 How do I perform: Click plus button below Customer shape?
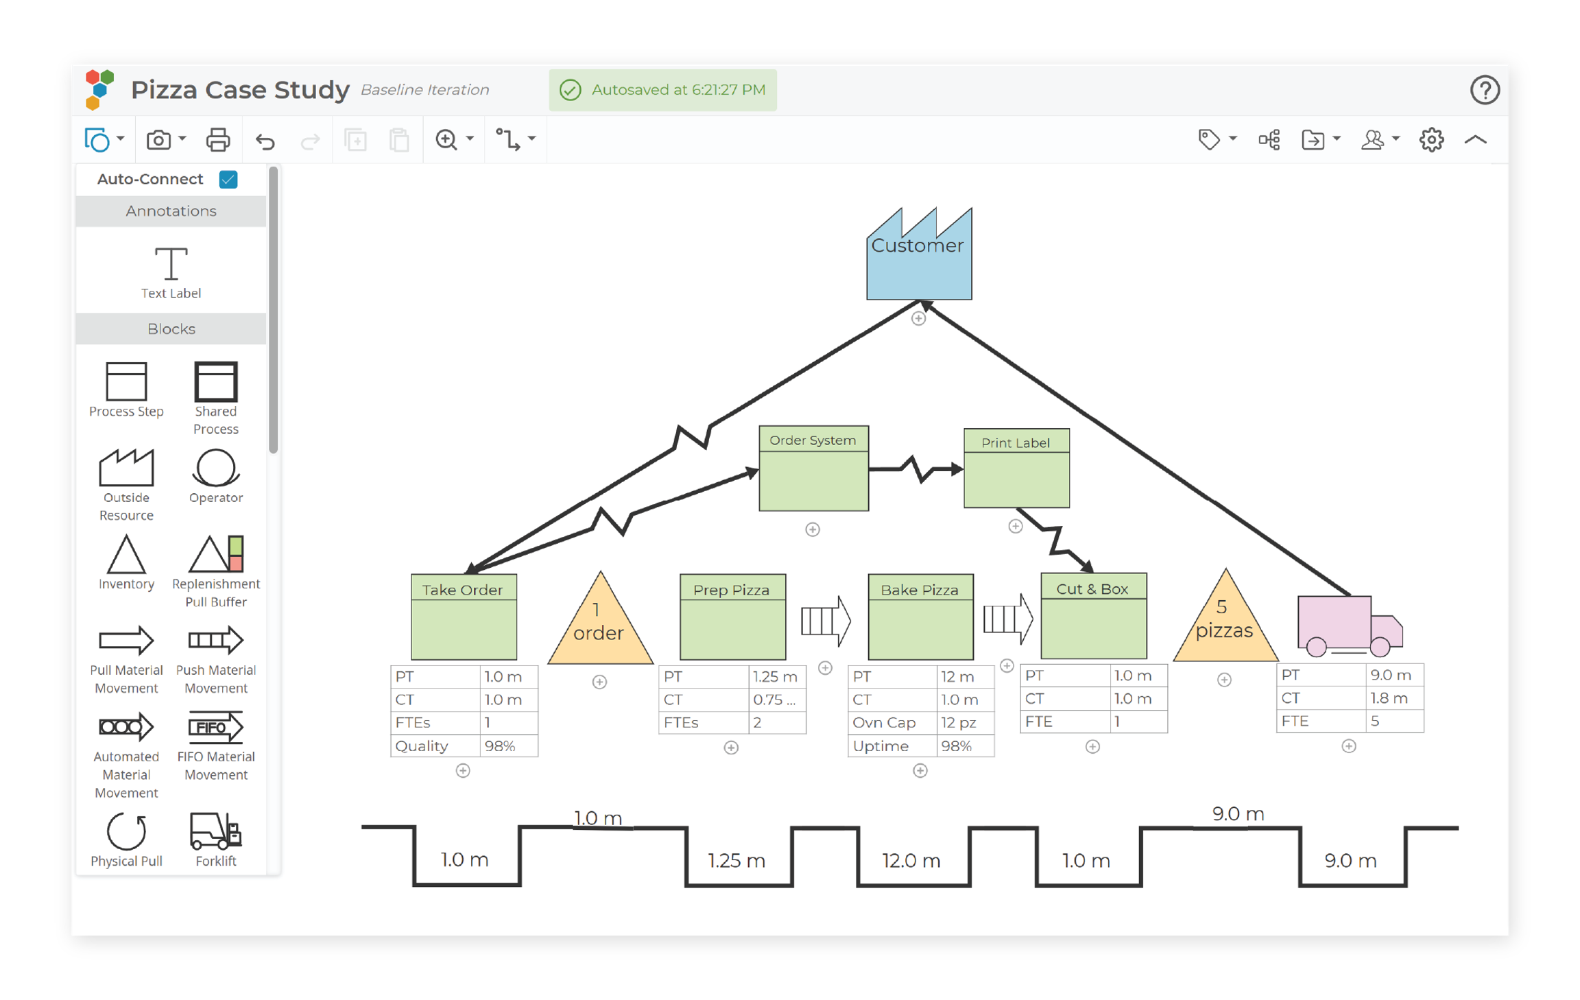tap(918, 318)
